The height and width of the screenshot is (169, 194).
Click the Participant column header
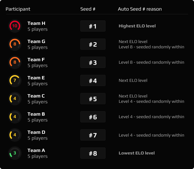click(18, 9)
